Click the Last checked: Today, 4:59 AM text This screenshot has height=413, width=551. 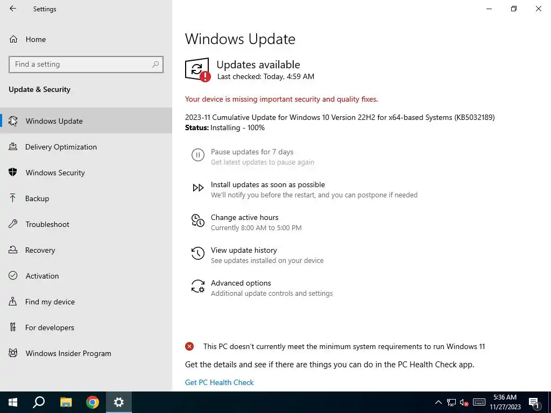[x=266, y=76]
